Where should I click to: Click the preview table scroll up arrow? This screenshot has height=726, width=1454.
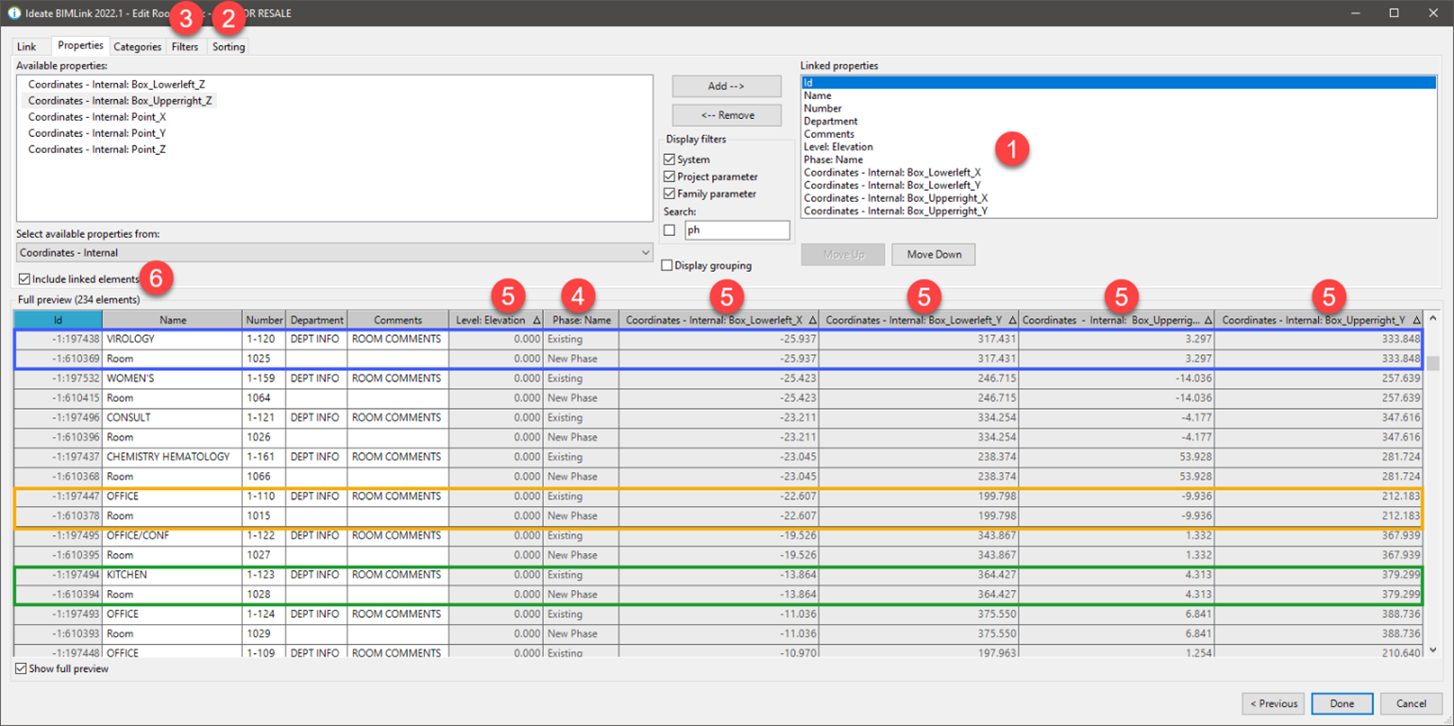point(1433,320)
